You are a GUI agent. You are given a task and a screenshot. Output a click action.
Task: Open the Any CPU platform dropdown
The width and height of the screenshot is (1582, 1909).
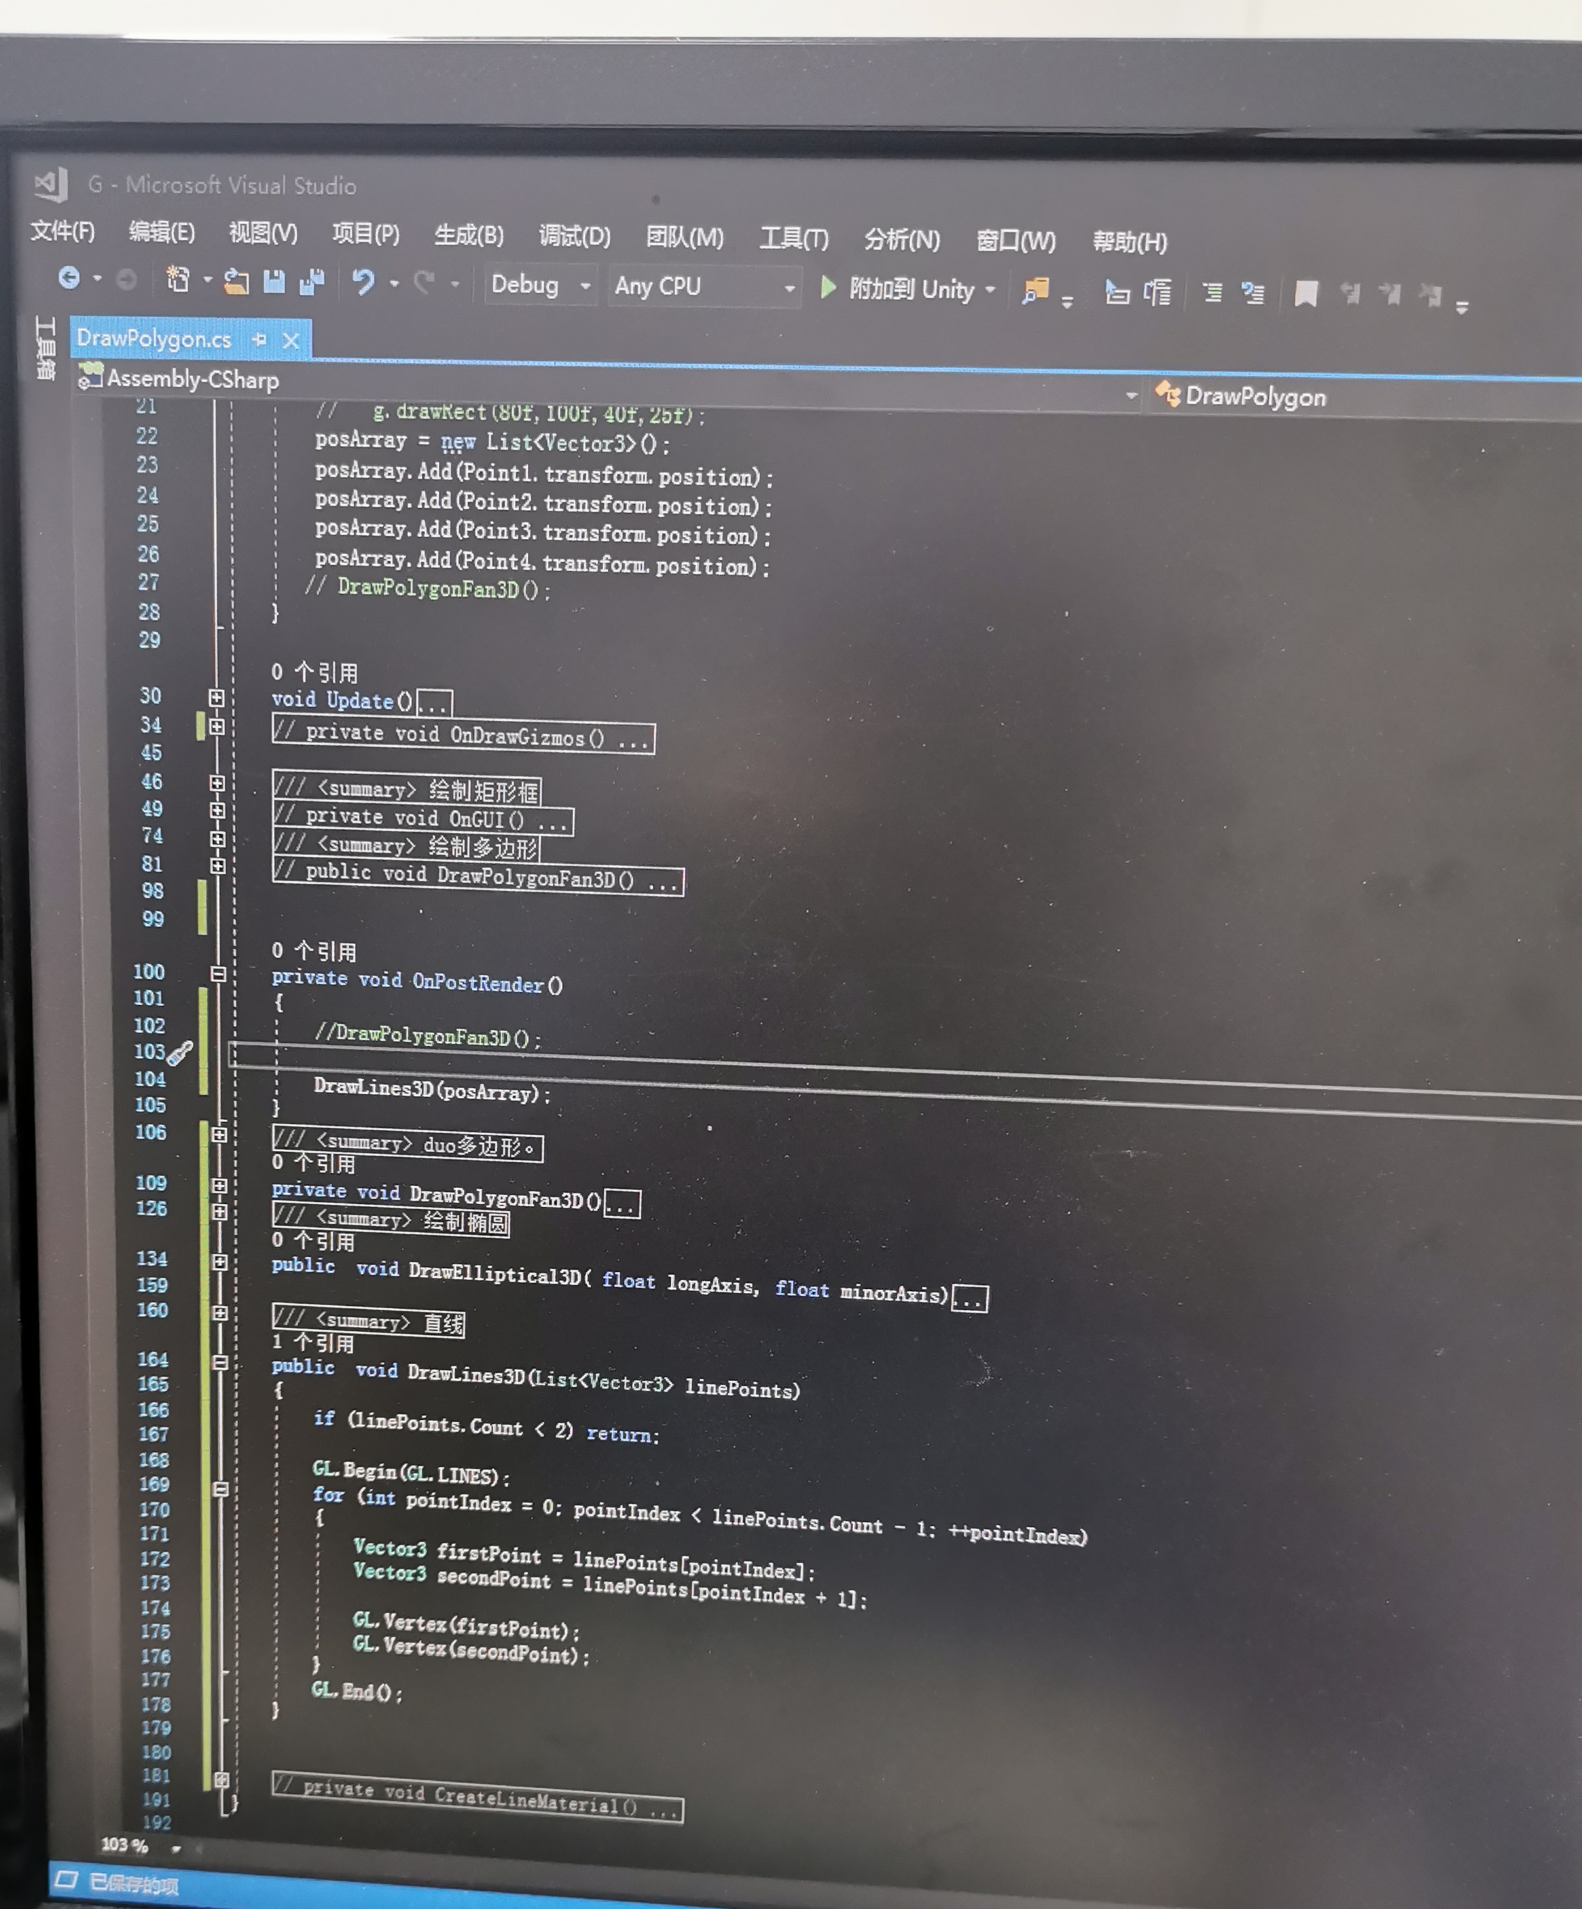(789, 289)
